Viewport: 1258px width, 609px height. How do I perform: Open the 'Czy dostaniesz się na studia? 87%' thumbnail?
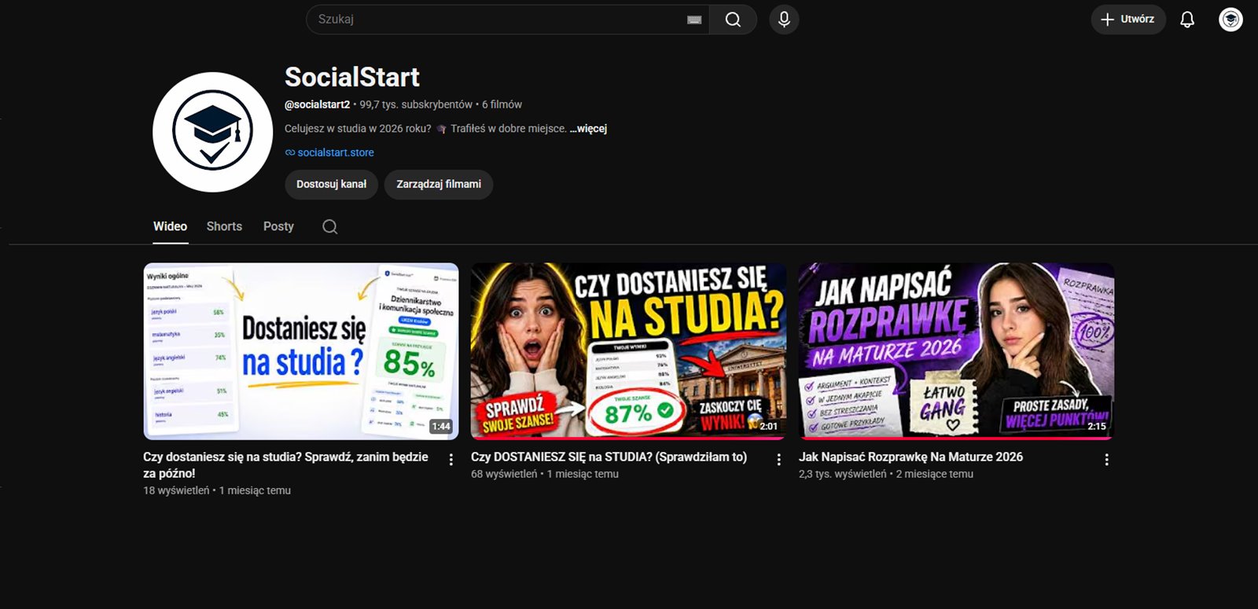(x=628, y=351)
